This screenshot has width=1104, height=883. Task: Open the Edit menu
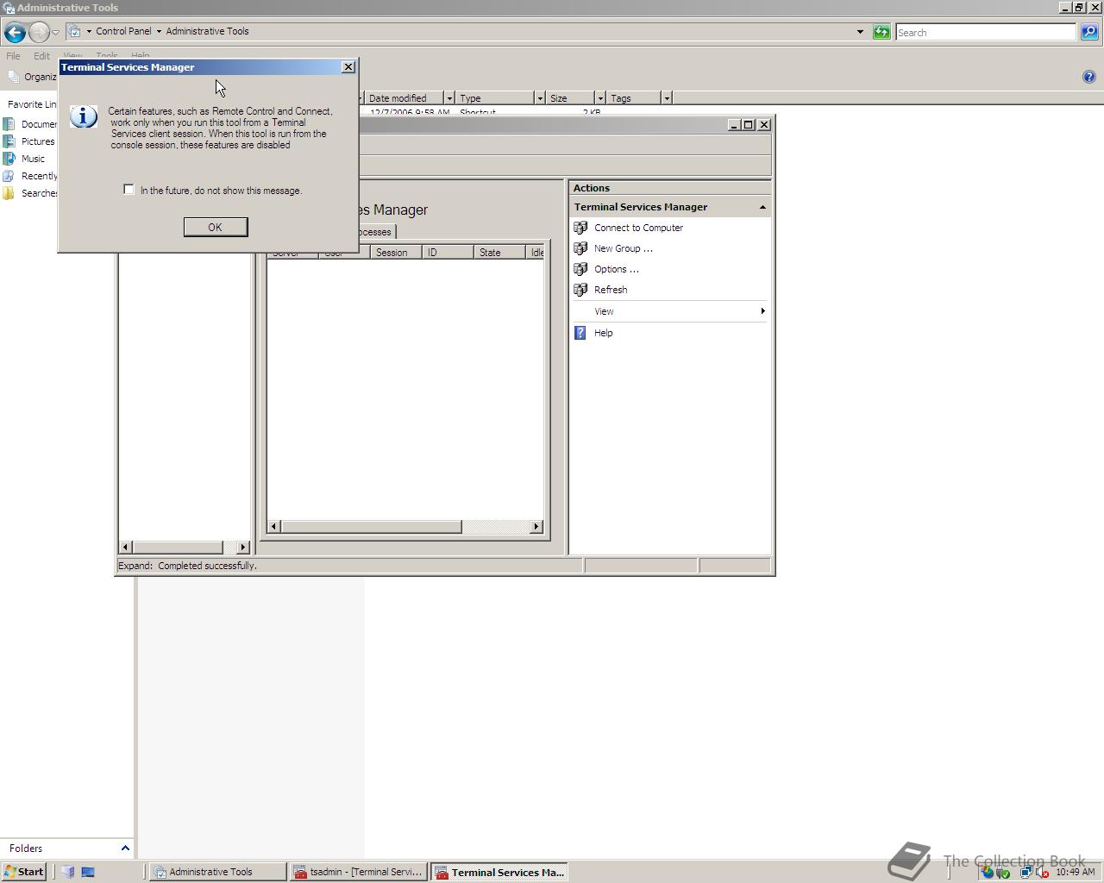[41, 56]
